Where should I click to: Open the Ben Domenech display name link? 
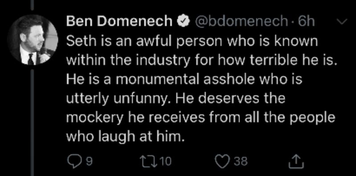pyautogui.click(x=119, y=22)
